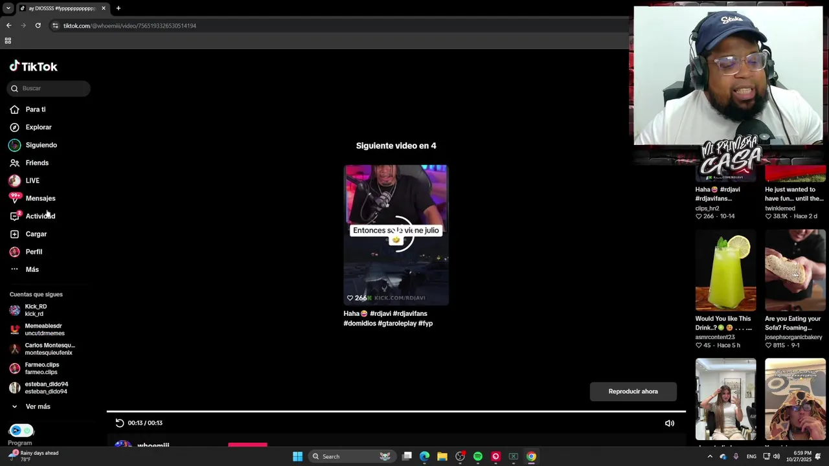Open video of woman in white chair
This screenshot has width=829, height=466.
(x=725, y=399)
